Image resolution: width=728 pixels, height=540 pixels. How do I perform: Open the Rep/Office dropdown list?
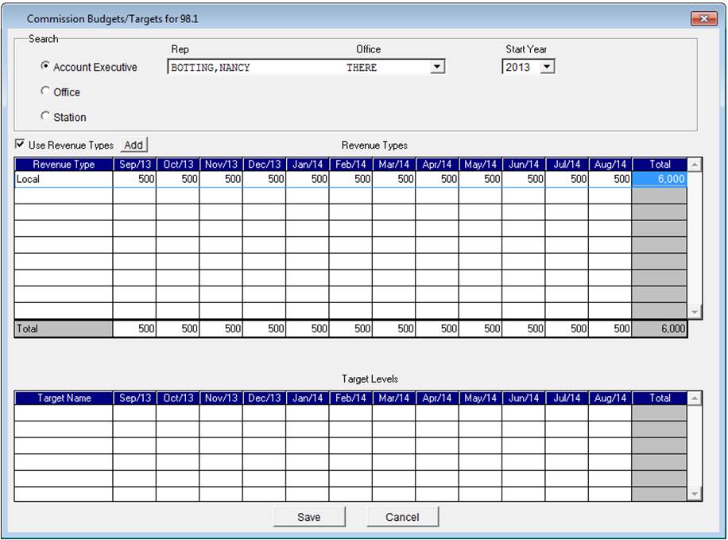[x=437, y=68]
